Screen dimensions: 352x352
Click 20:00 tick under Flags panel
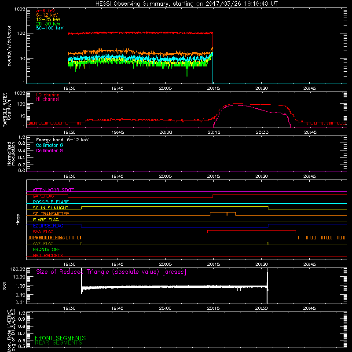pyautogui.click(x=165, y=264)
